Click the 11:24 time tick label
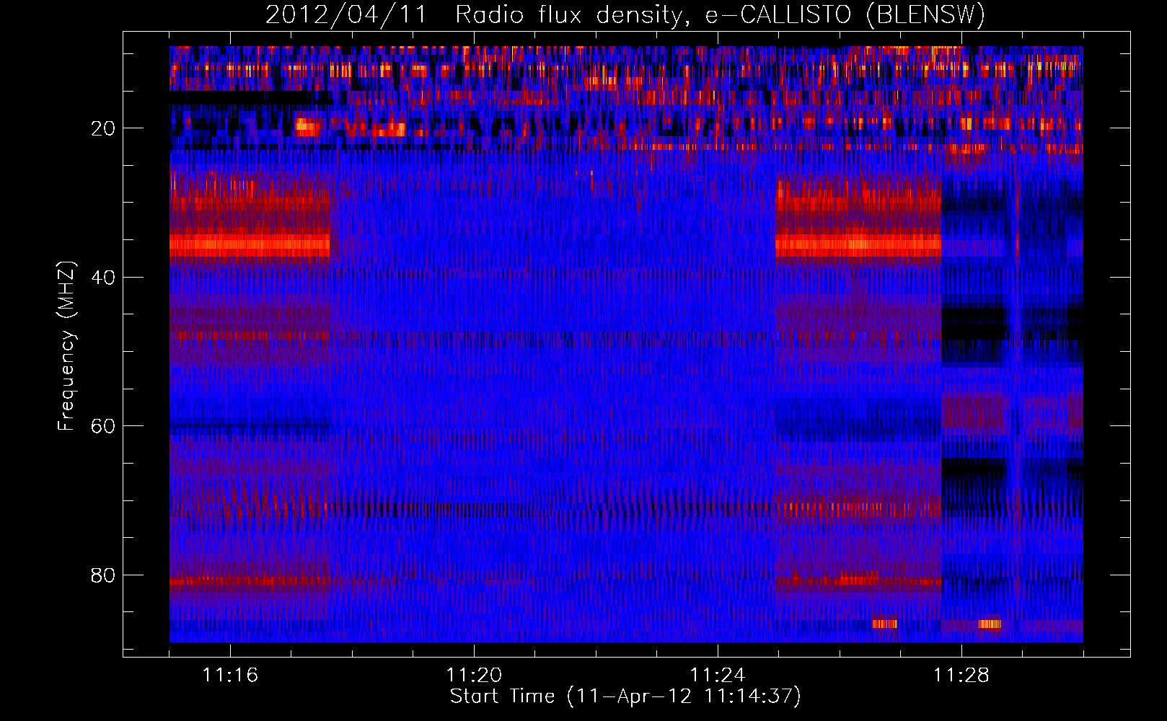 (718, 675)
